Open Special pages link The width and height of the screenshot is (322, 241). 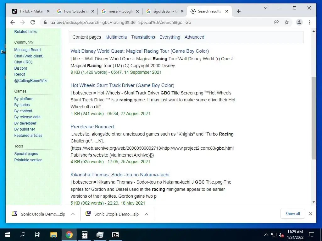tap(26, 154)
